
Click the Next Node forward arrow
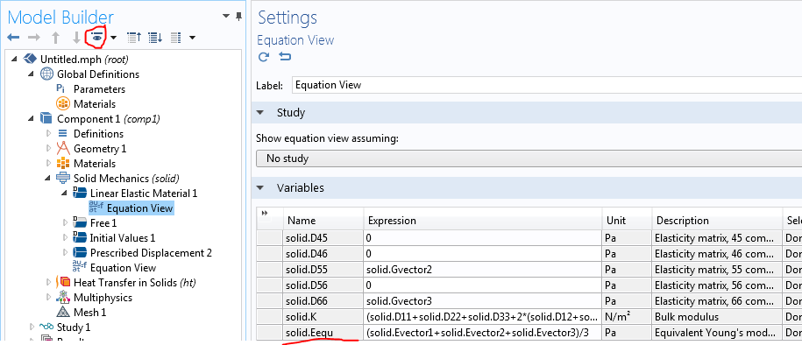pyautogui.click(x=34, y=38)
